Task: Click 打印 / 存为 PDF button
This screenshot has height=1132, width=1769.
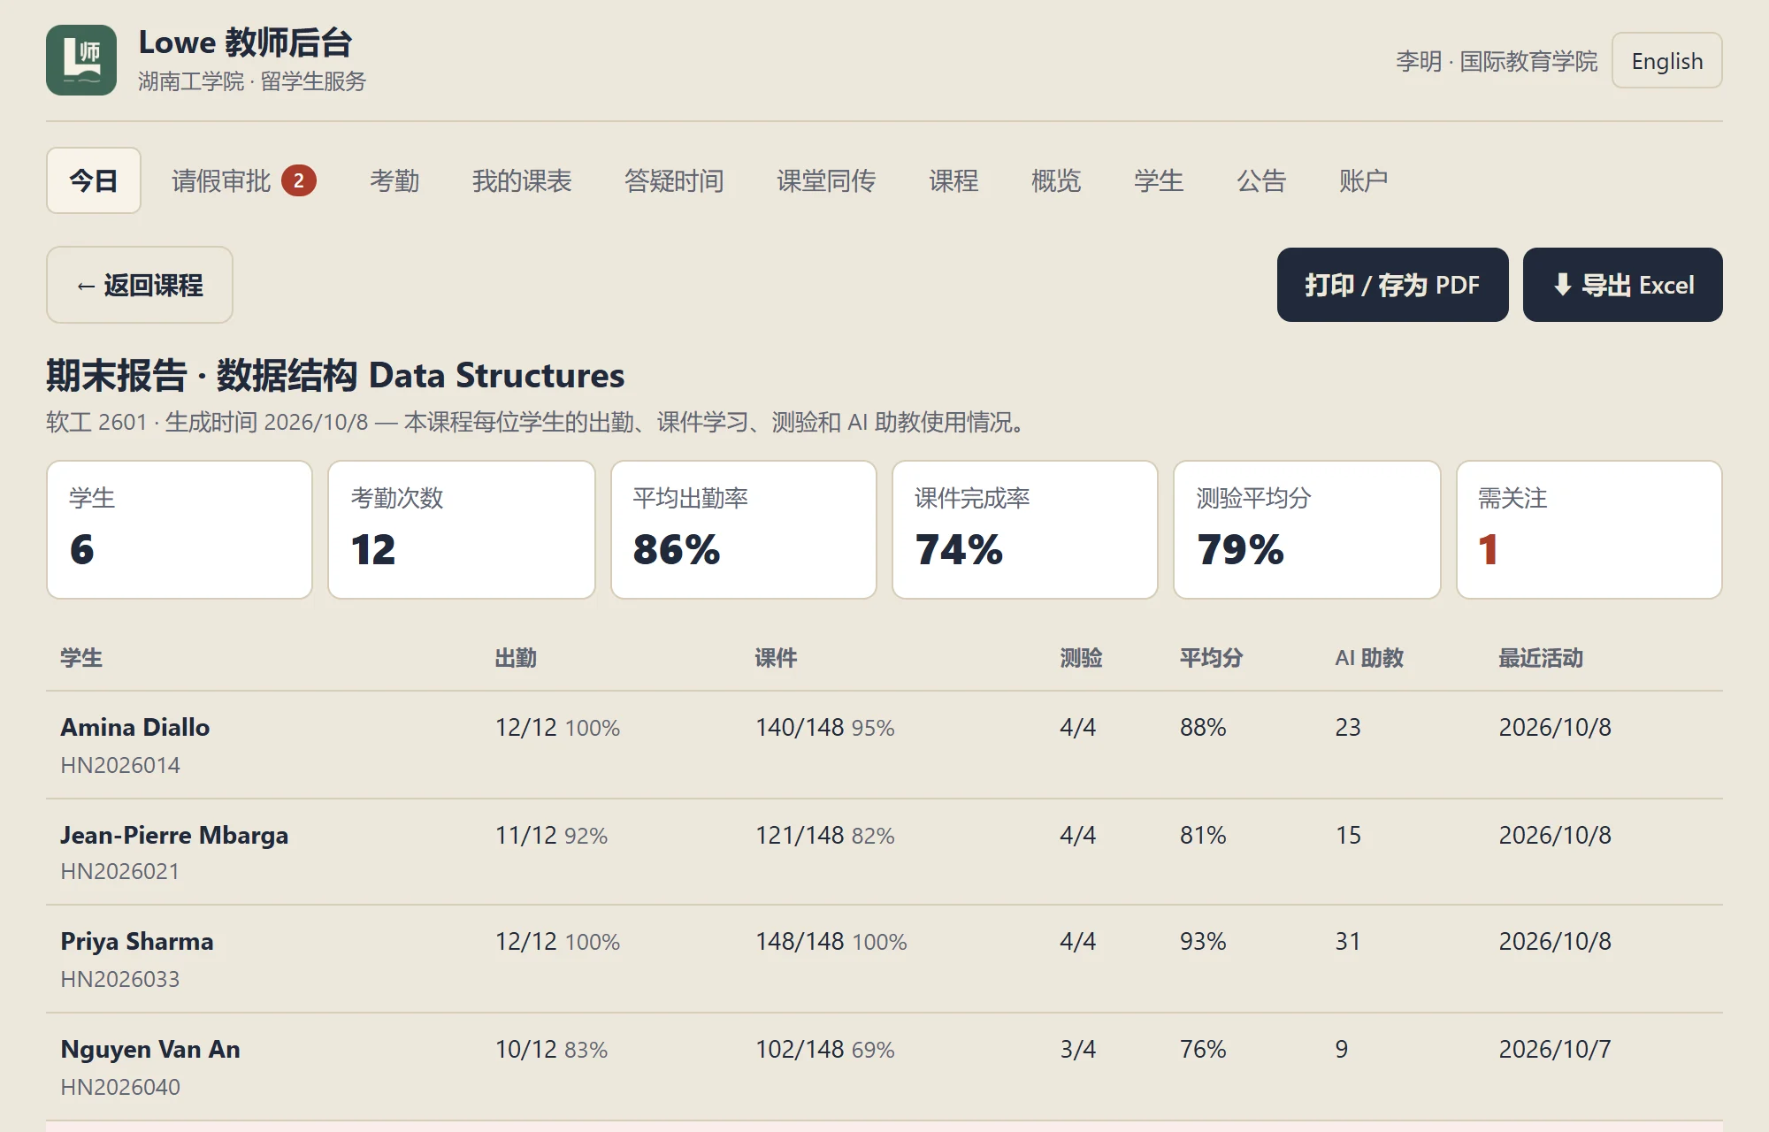Action: tap(1392, 285)
